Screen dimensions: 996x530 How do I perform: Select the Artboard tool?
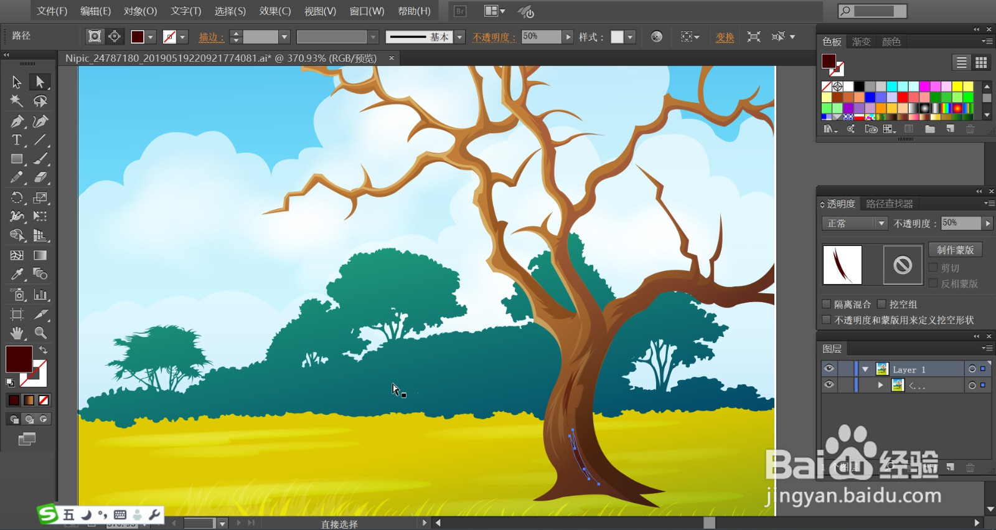coord(17,314)
